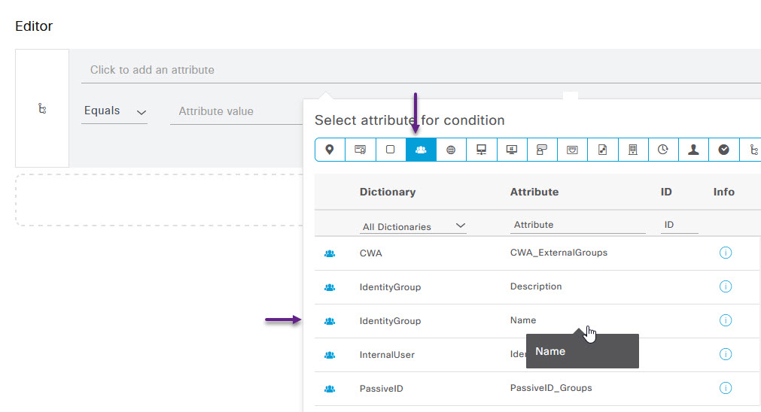Viewport: 761px width, 412px height.
Task: Select the PassiveID dictionary cell
Action: pyautogui.click(x=381, y=389)
